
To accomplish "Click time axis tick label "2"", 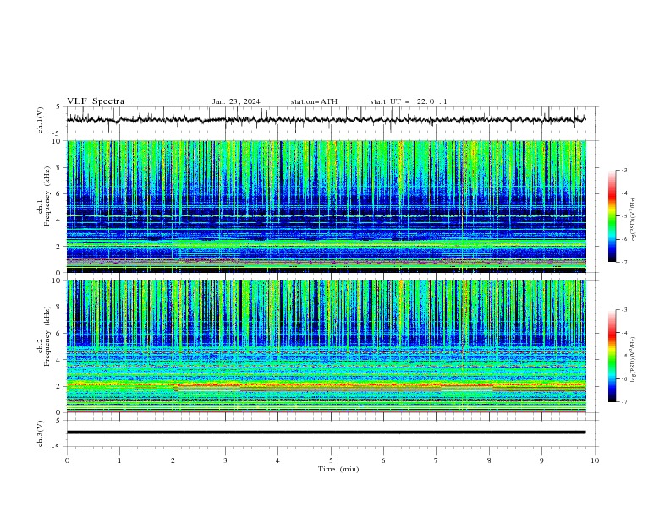I will coord(173,460).
